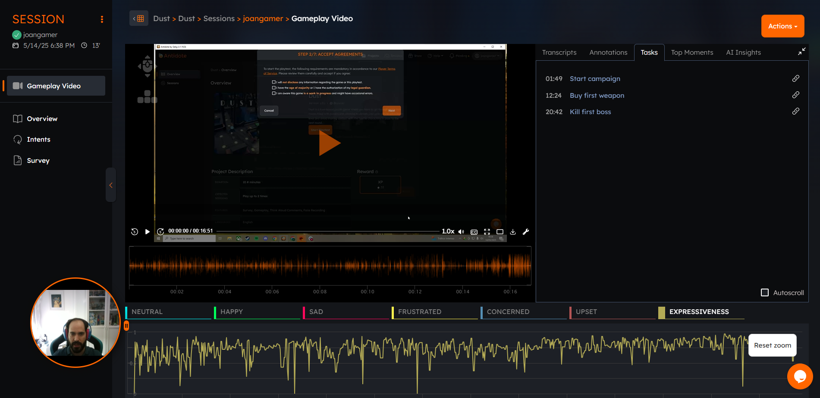Jump to Start campaign at 01:49
The height and width of the screenshot is (398, 820).
[595, 79]
